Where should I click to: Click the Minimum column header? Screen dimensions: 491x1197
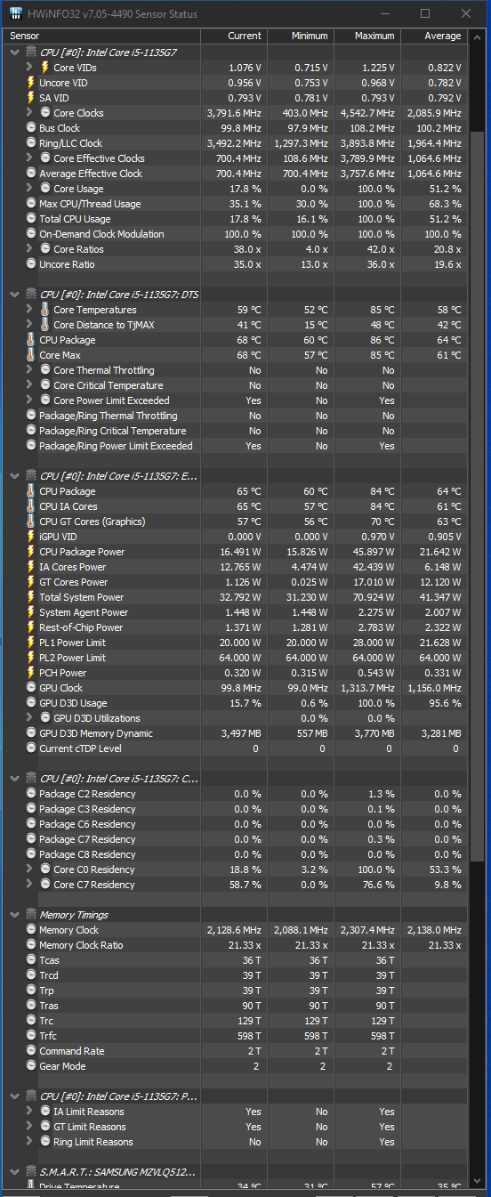pos(300,36)
